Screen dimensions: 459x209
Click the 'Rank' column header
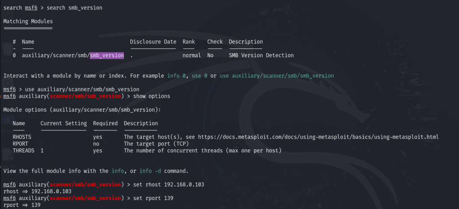pos(189,42)
